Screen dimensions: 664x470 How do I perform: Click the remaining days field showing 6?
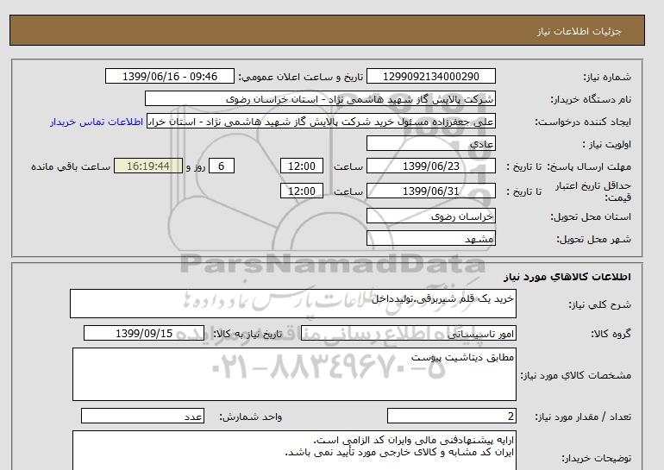[221, 166]
